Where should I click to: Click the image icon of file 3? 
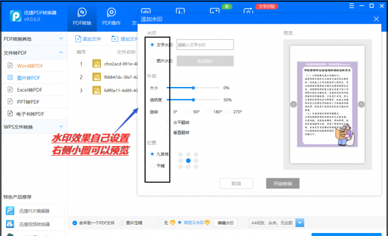[x=97, y=91]
